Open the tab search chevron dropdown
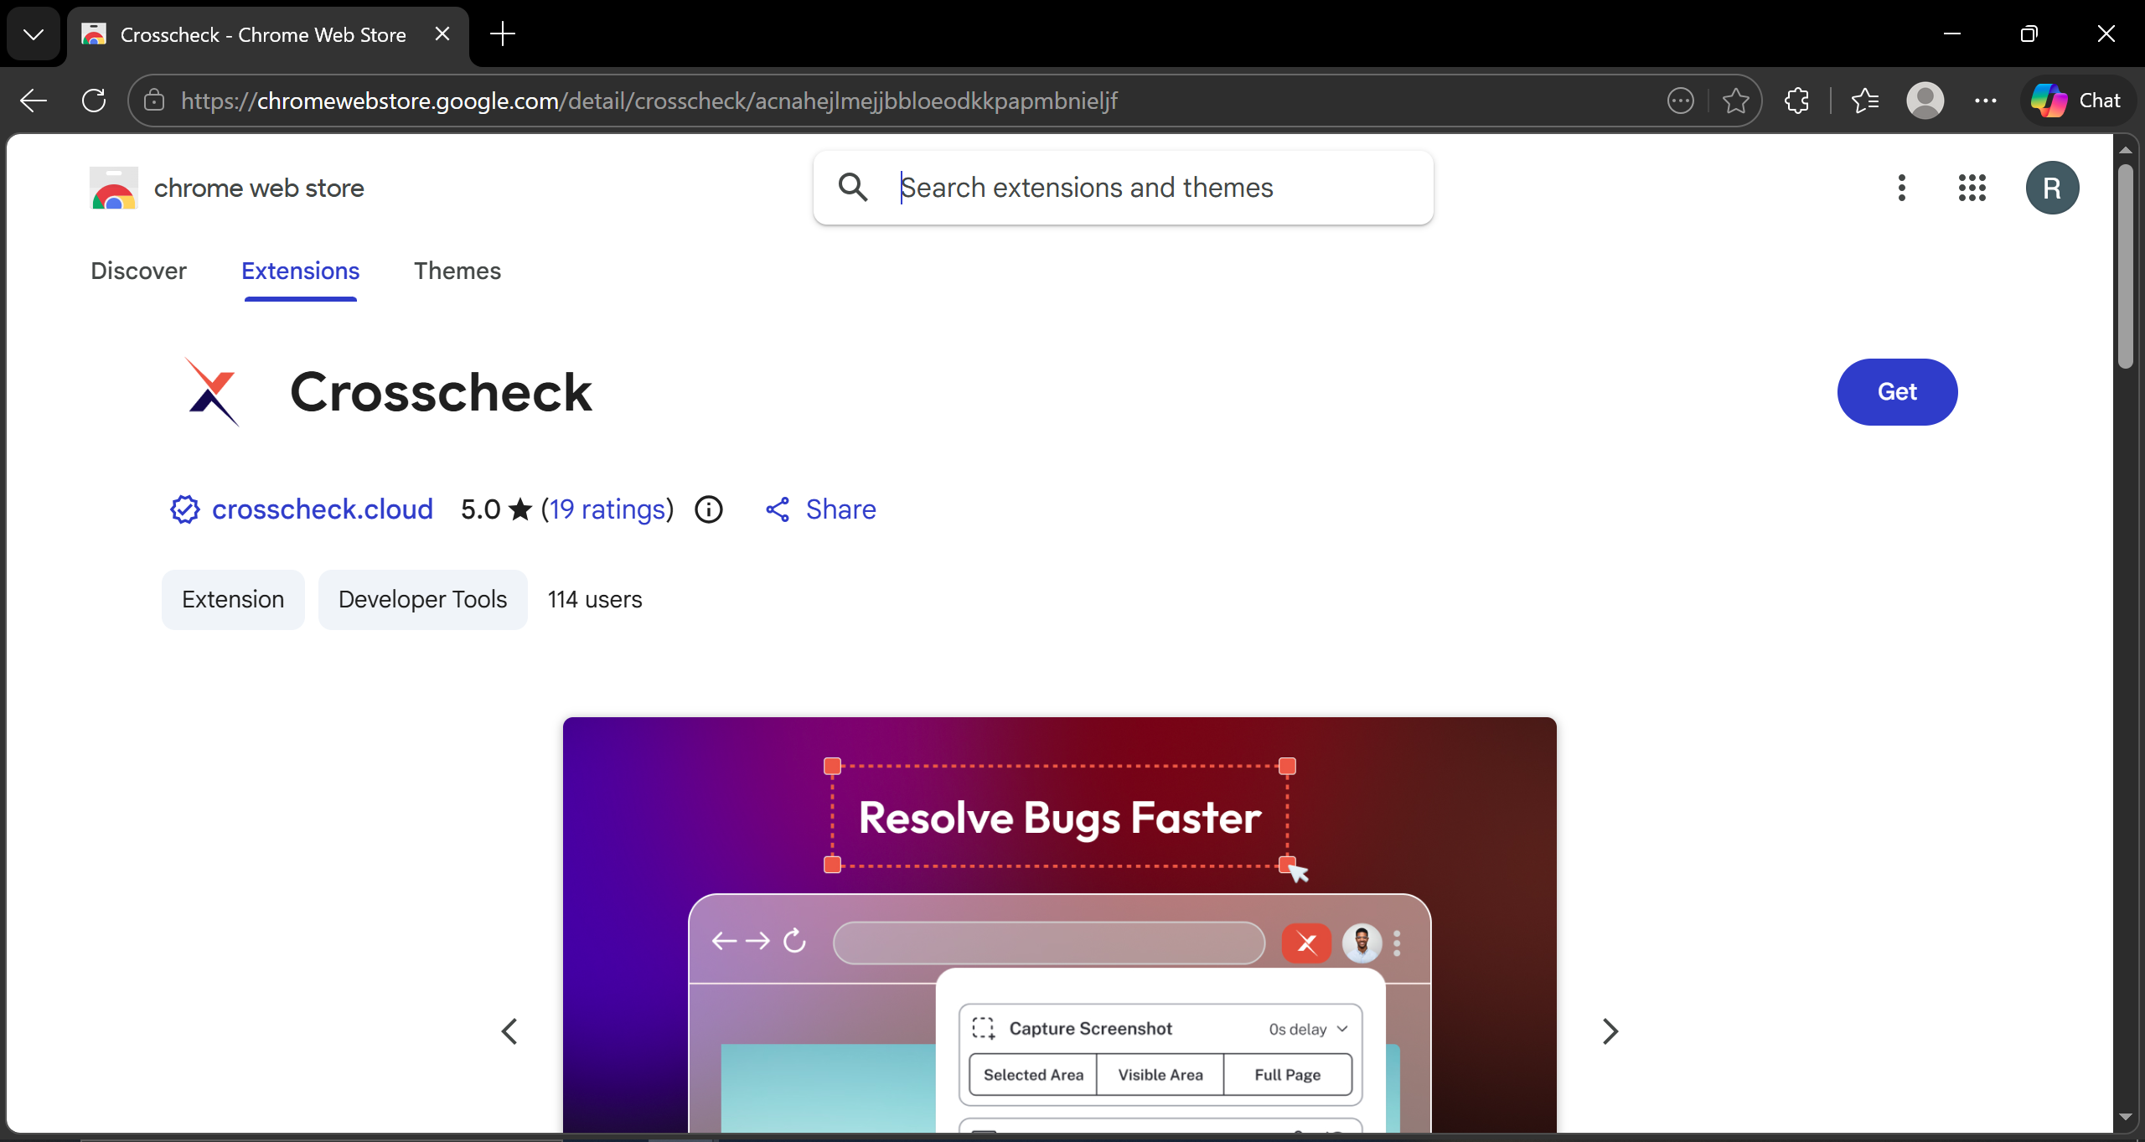The height and width of the screenshot is (1142, 2145). [x=33, y=34]
